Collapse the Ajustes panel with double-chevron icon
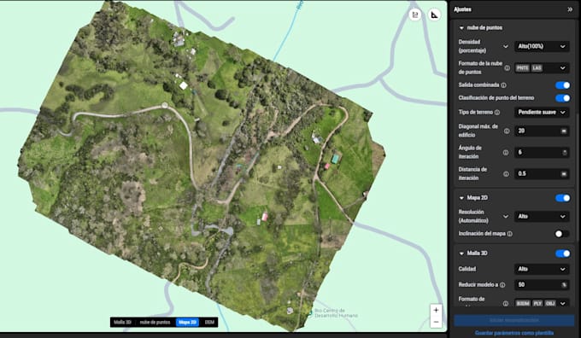The image size is (581, 338). click(570, 9)
